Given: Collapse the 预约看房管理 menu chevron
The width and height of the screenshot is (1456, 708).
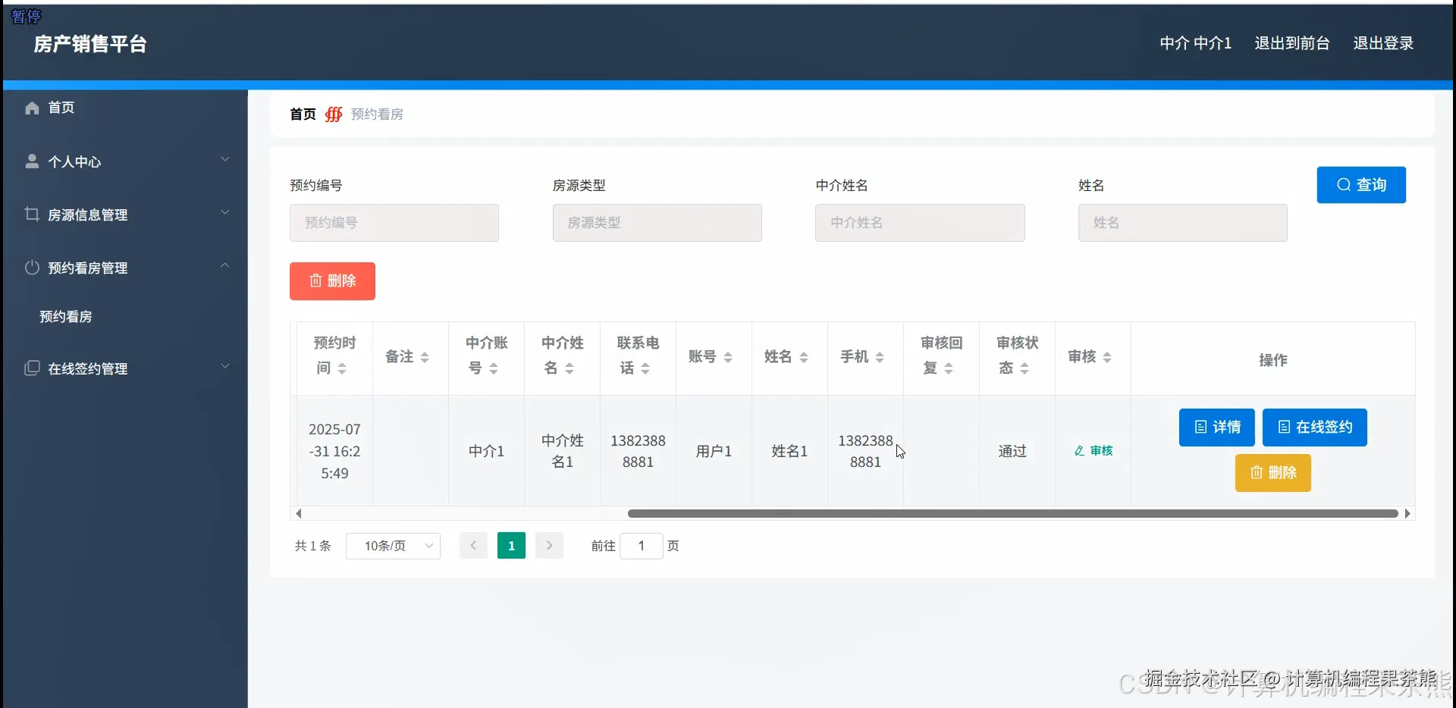Looking at the screenshot, I should (225, 265).
